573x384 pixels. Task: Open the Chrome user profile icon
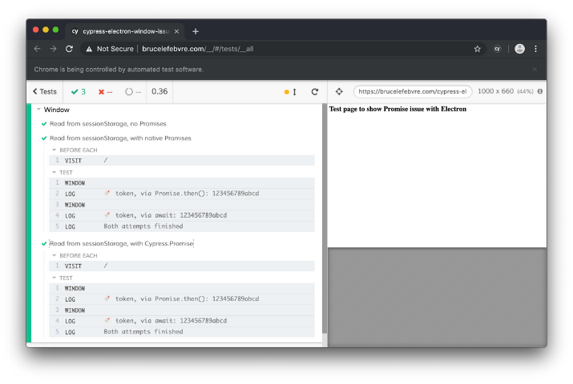pyautogui.click(x=519, y=49)
